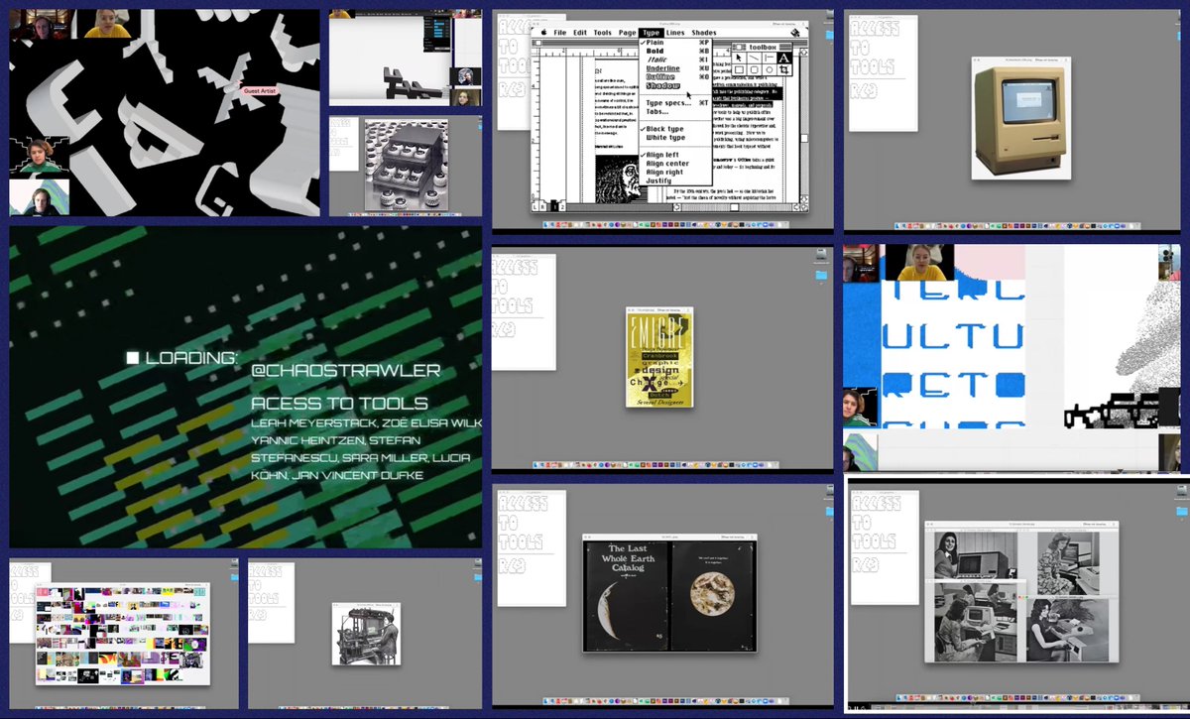This screenshot has width=1190, height=719.
Task: Open the File menu
Action: pyautogui.click(x=560, y=33)
